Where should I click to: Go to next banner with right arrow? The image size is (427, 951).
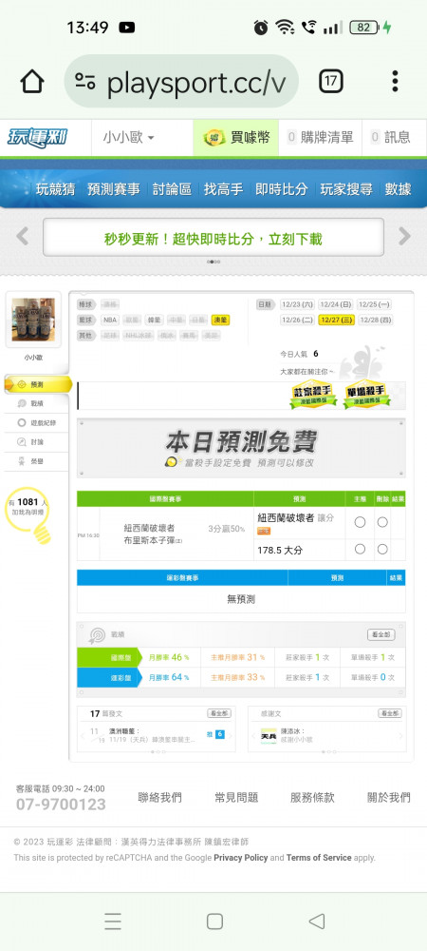click(404, 237)
